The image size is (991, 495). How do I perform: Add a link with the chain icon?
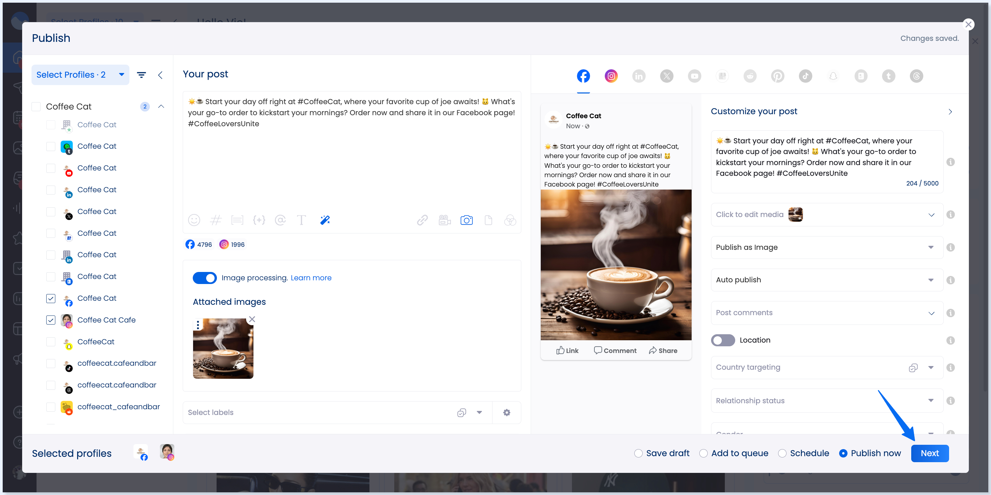coord(422,220)
